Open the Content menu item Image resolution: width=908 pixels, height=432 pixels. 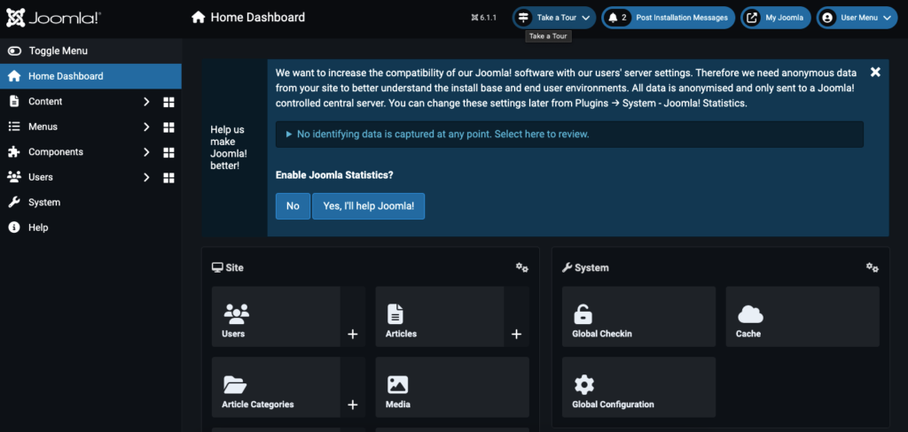pyautogui.click(x=45, y=102)
